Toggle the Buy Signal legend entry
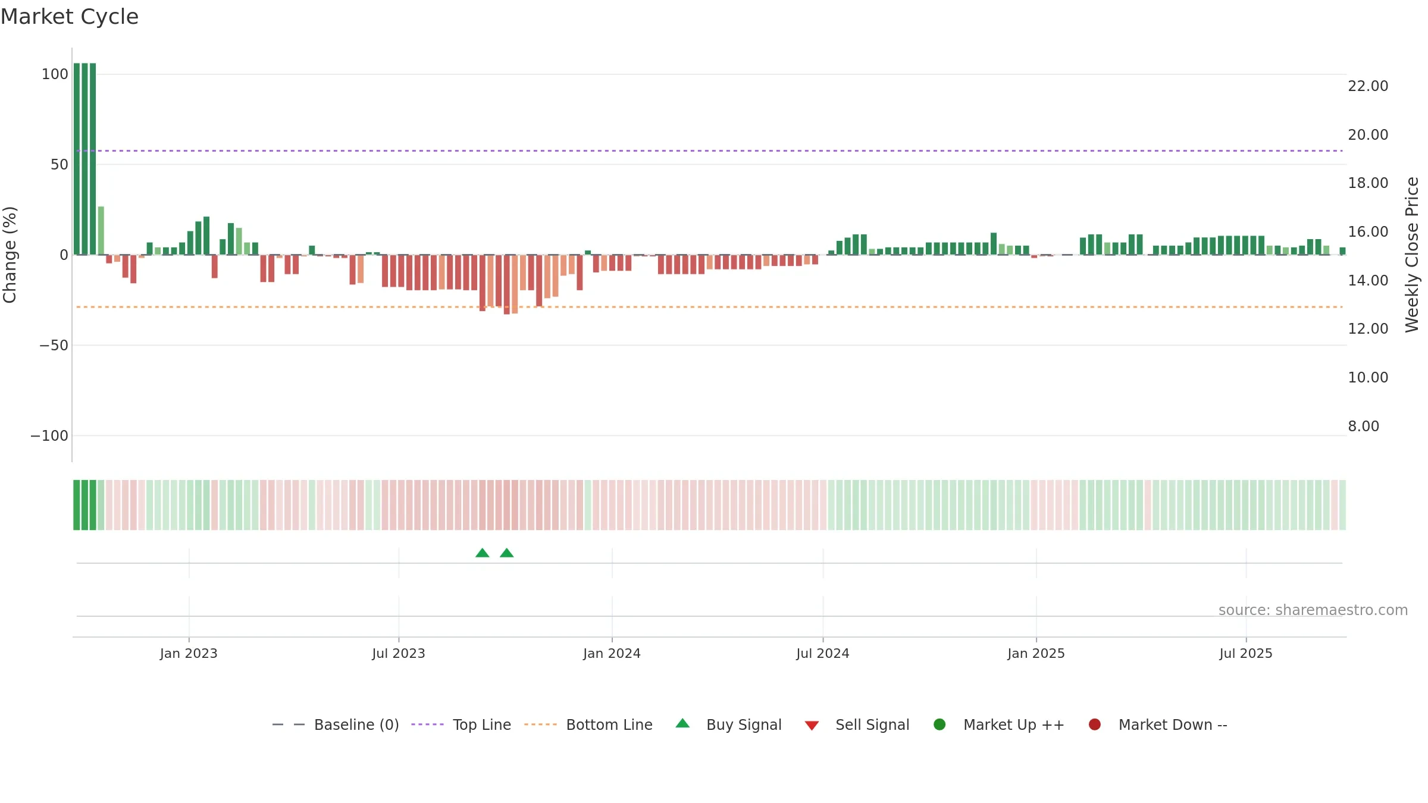This screenshot has width=1428, height=803. point(729,724)
